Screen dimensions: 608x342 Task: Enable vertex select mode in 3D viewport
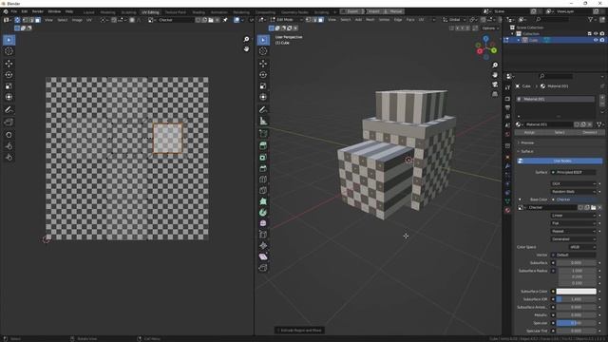(x=309, y=20)
